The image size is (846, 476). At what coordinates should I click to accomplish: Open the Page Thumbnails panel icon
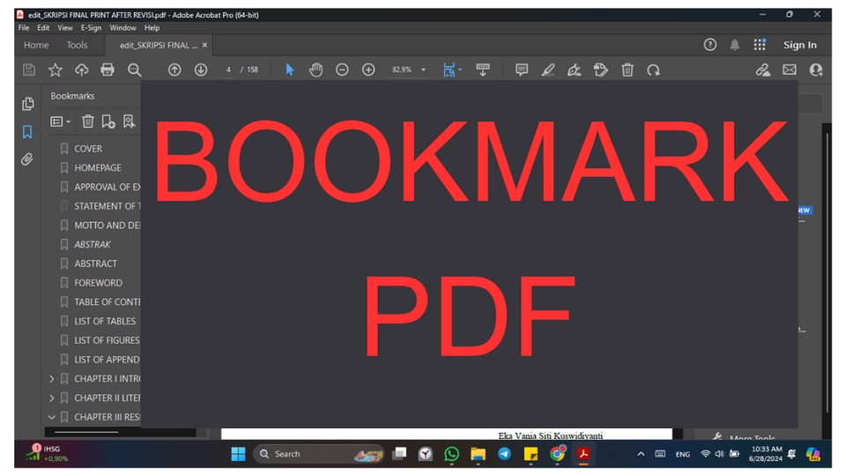27,104
